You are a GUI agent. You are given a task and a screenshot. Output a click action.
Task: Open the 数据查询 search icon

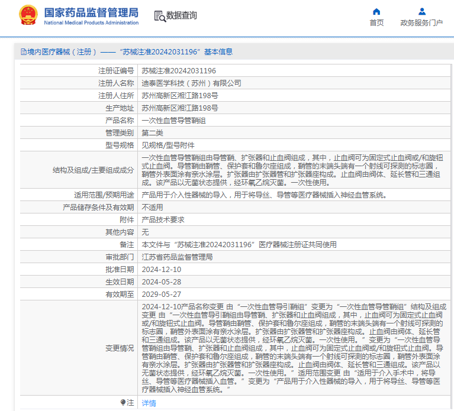pyautogui.click(x=160, y=17)
